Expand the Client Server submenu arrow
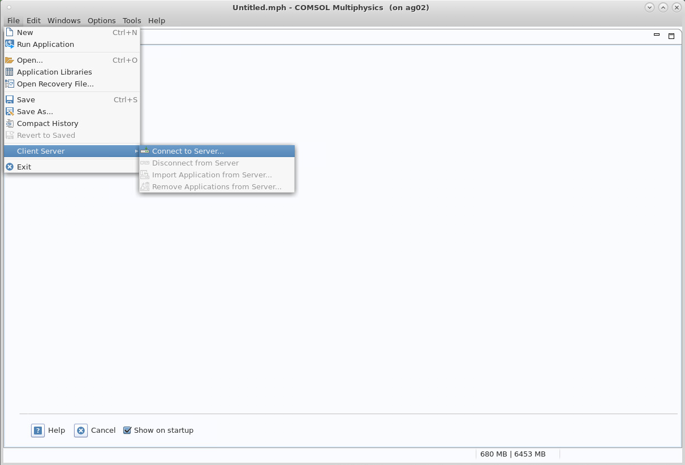 point(136,151)
